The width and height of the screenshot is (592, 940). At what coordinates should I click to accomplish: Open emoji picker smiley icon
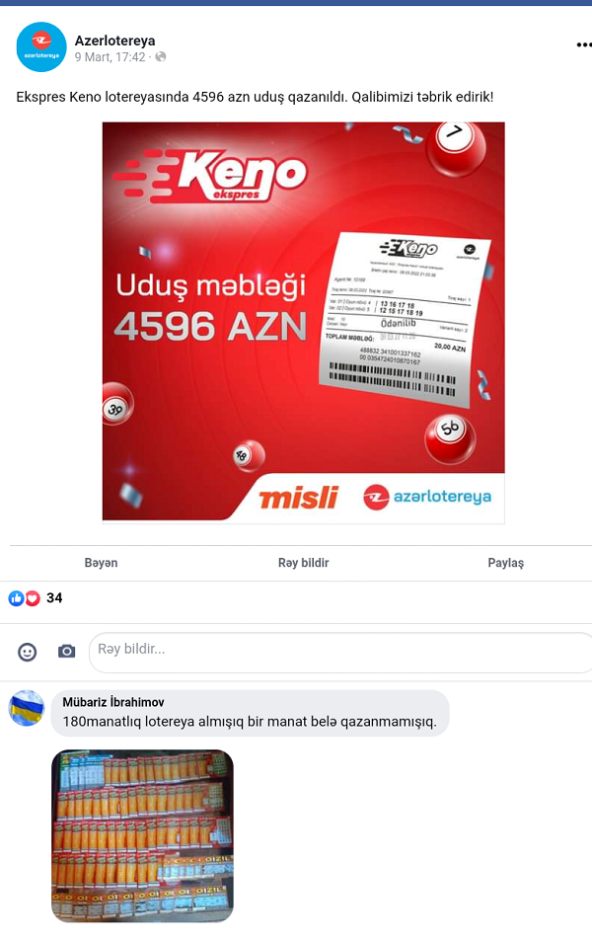pos(27,652)
